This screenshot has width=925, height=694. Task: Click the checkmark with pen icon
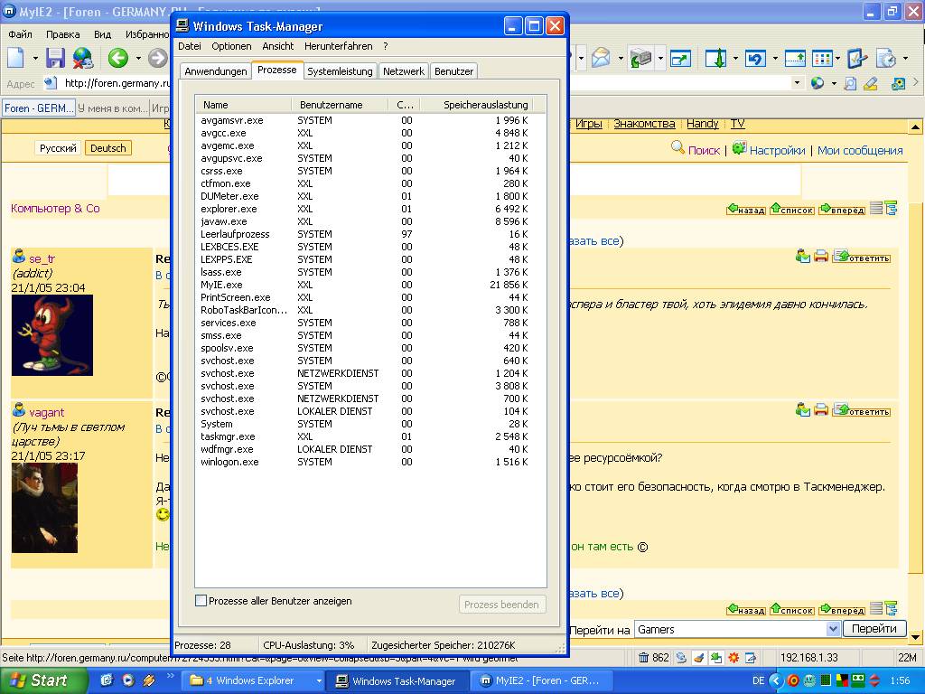856,58
